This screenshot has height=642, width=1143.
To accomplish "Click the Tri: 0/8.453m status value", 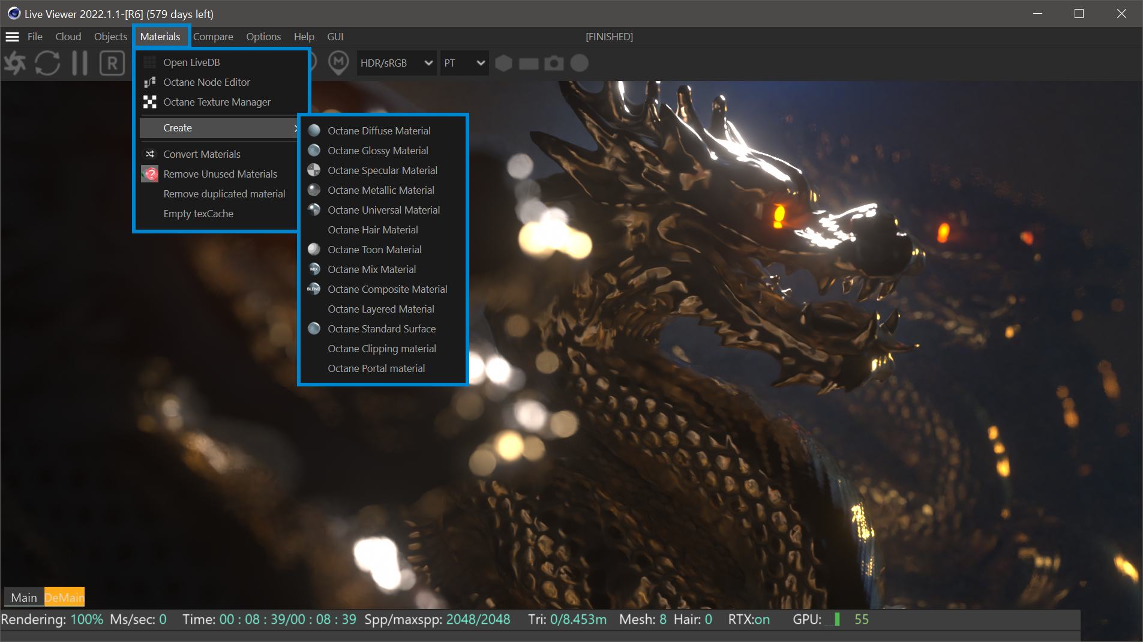I will (567, 619).
